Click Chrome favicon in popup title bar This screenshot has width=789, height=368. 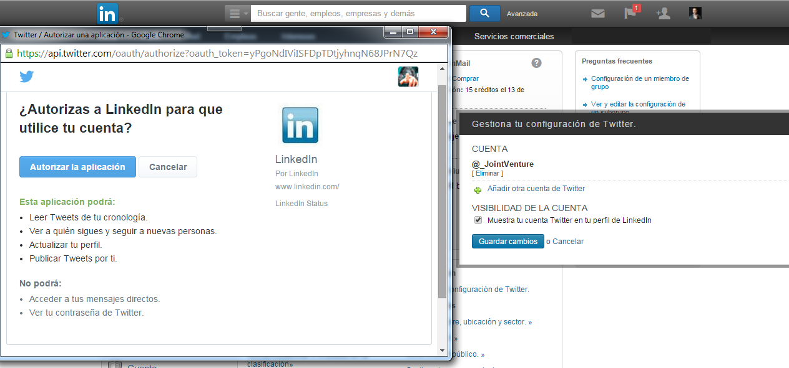pyautogui.click(x=6, y=35)
